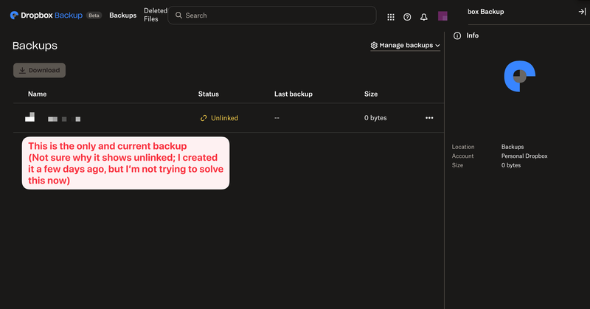
Task: Open the account avatar menu
Action: [x=443, y=16]
